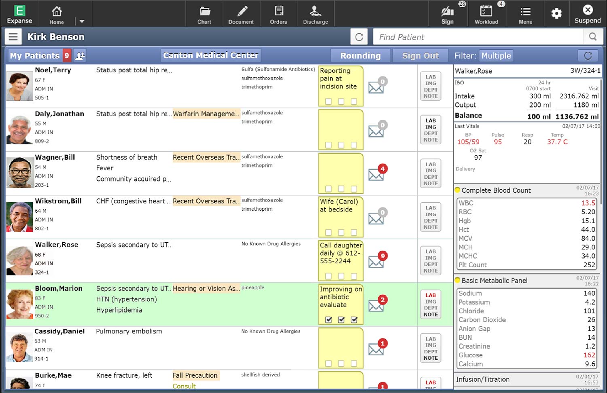Open LAB IMG DEPT NOTE for Noel,Terry
Image resolution: width=607 pixels, height=393 pixels.
click(x=431, y=86)
